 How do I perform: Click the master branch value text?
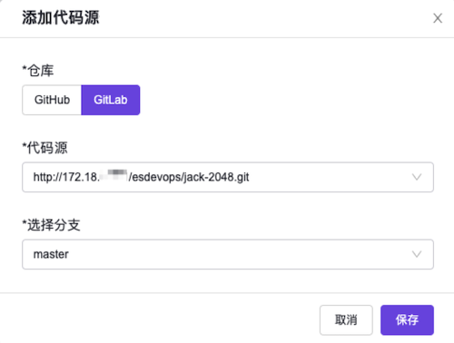[51, 254]
